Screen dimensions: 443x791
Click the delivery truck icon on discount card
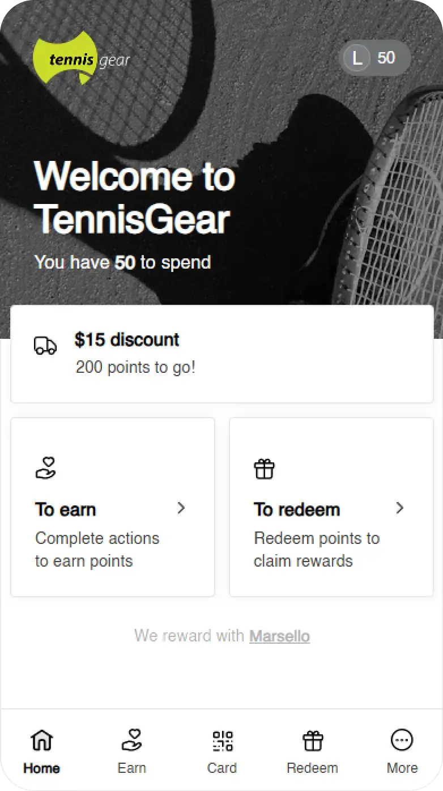[x=46, y=346]
